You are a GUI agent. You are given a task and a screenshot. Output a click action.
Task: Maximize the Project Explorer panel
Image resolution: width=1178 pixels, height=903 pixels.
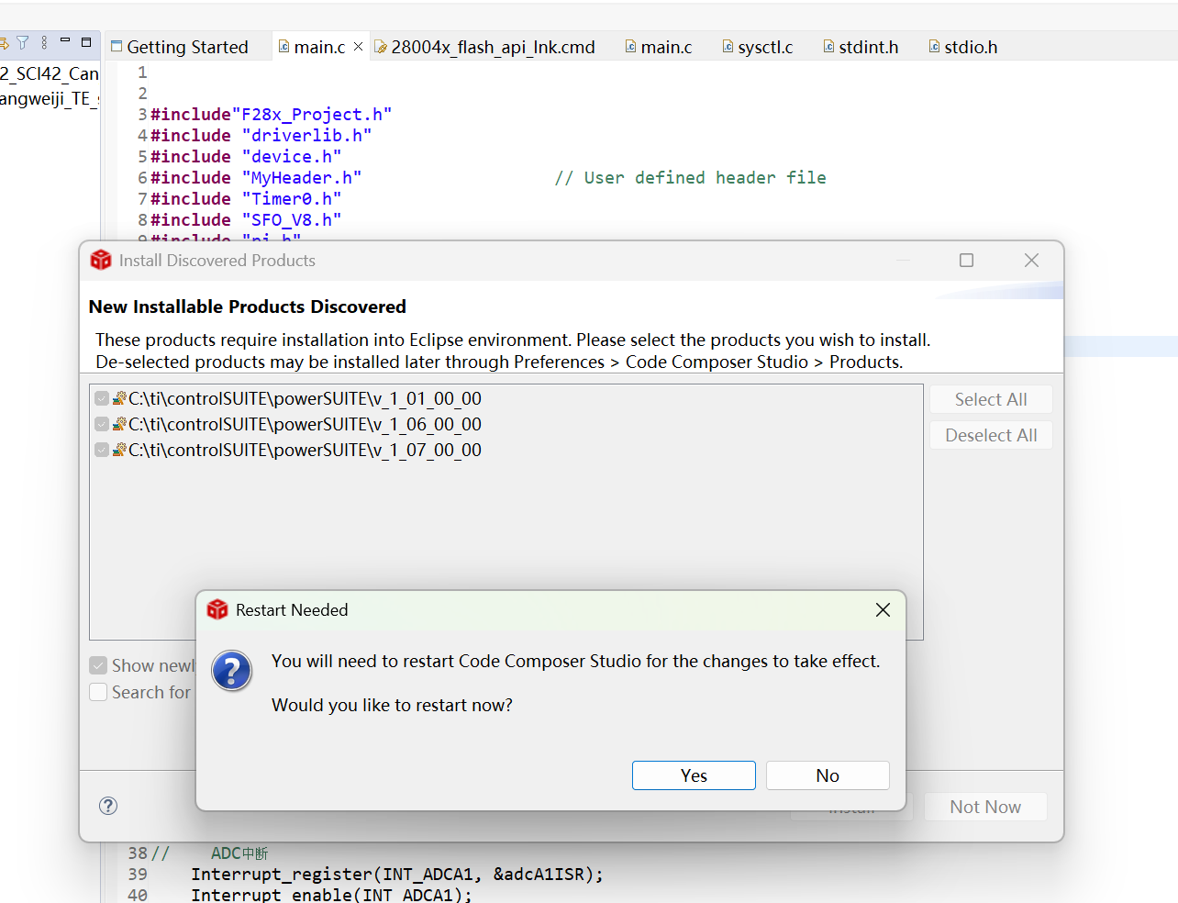coord(86,42)
